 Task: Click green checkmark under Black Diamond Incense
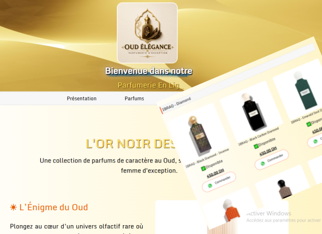pos(203,169)
